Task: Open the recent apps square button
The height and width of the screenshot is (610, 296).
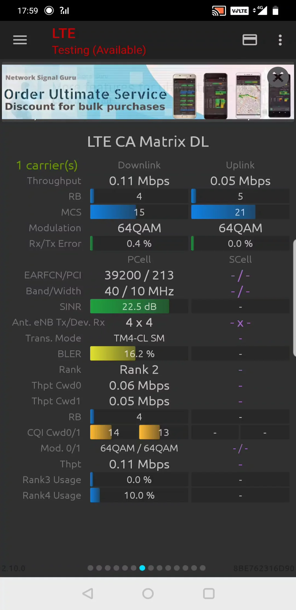Action: coord(209,594)
